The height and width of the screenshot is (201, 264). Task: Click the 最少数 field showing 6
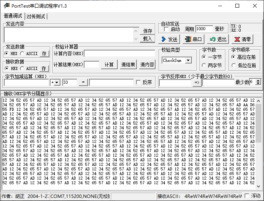click(x=253, y=82)
